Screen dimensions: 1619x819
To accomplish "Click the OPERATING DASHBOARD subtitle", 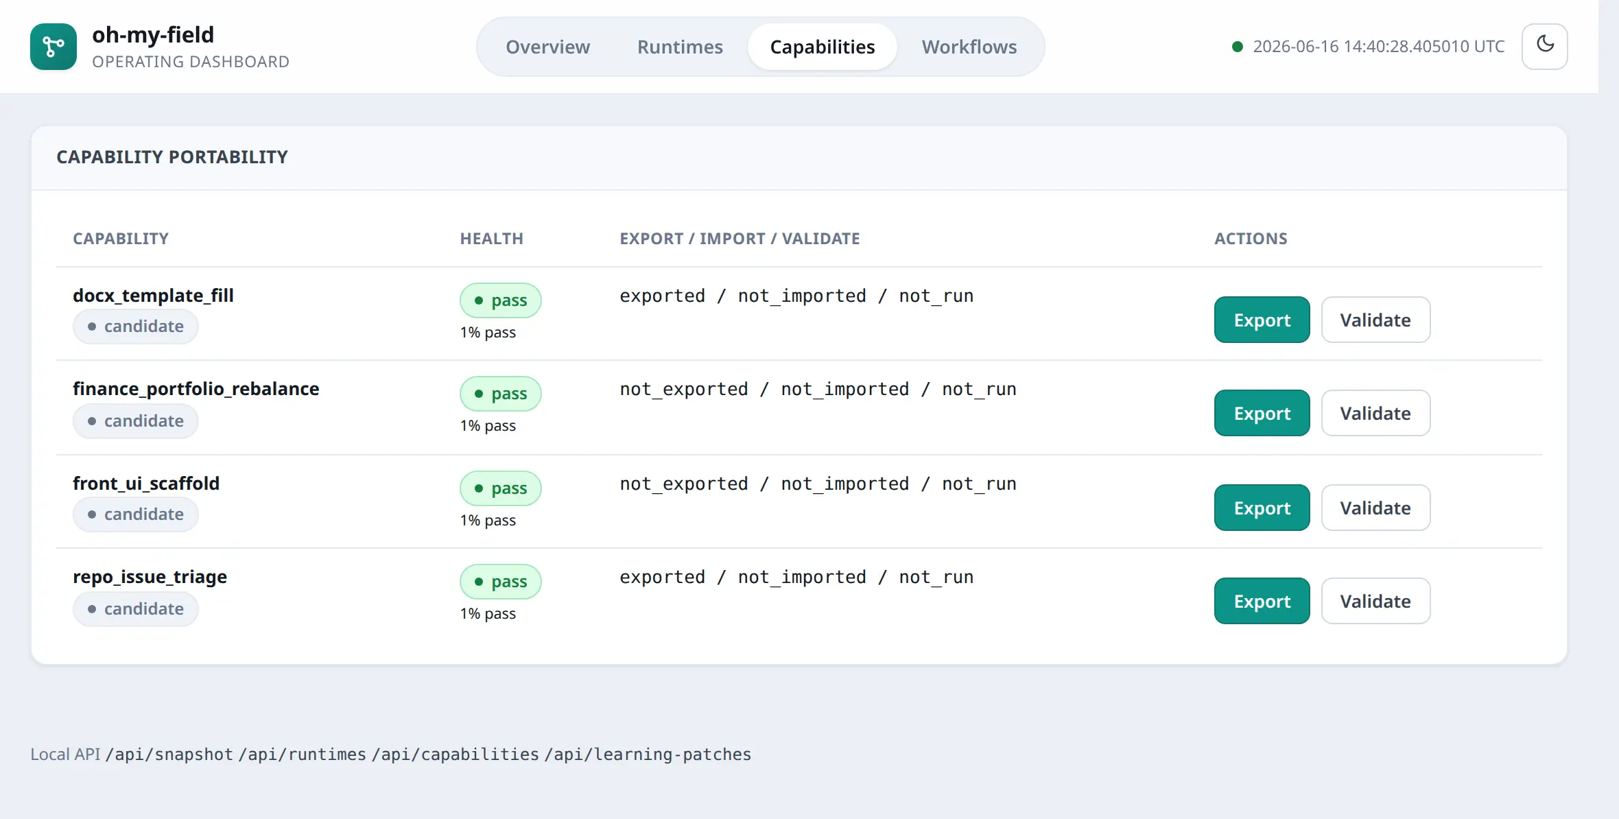I will (x=191, y=62).
